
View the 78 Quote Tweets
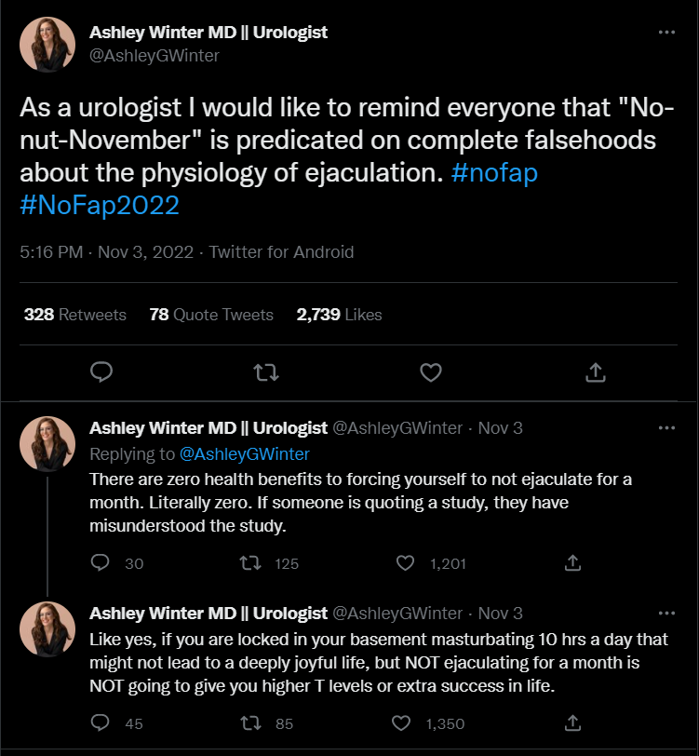(x=211, y=315)
